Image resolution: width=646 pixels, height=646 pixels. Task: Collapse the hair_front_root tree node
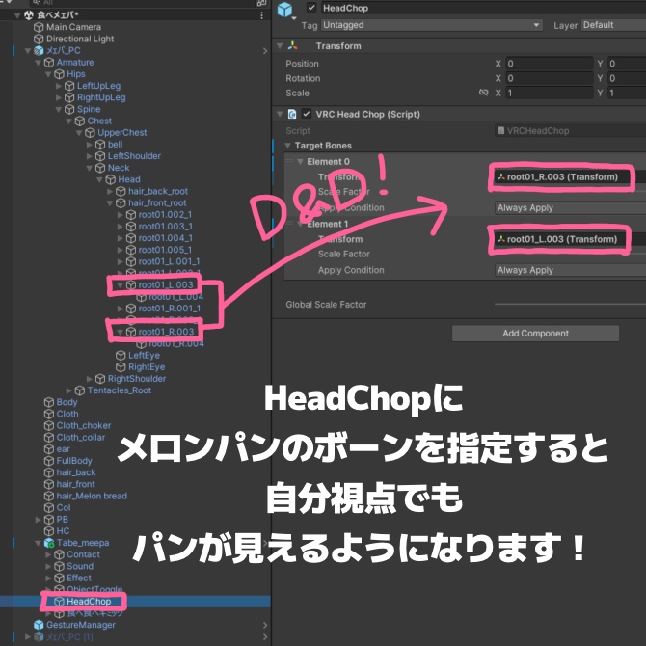[x=110, y=203]
